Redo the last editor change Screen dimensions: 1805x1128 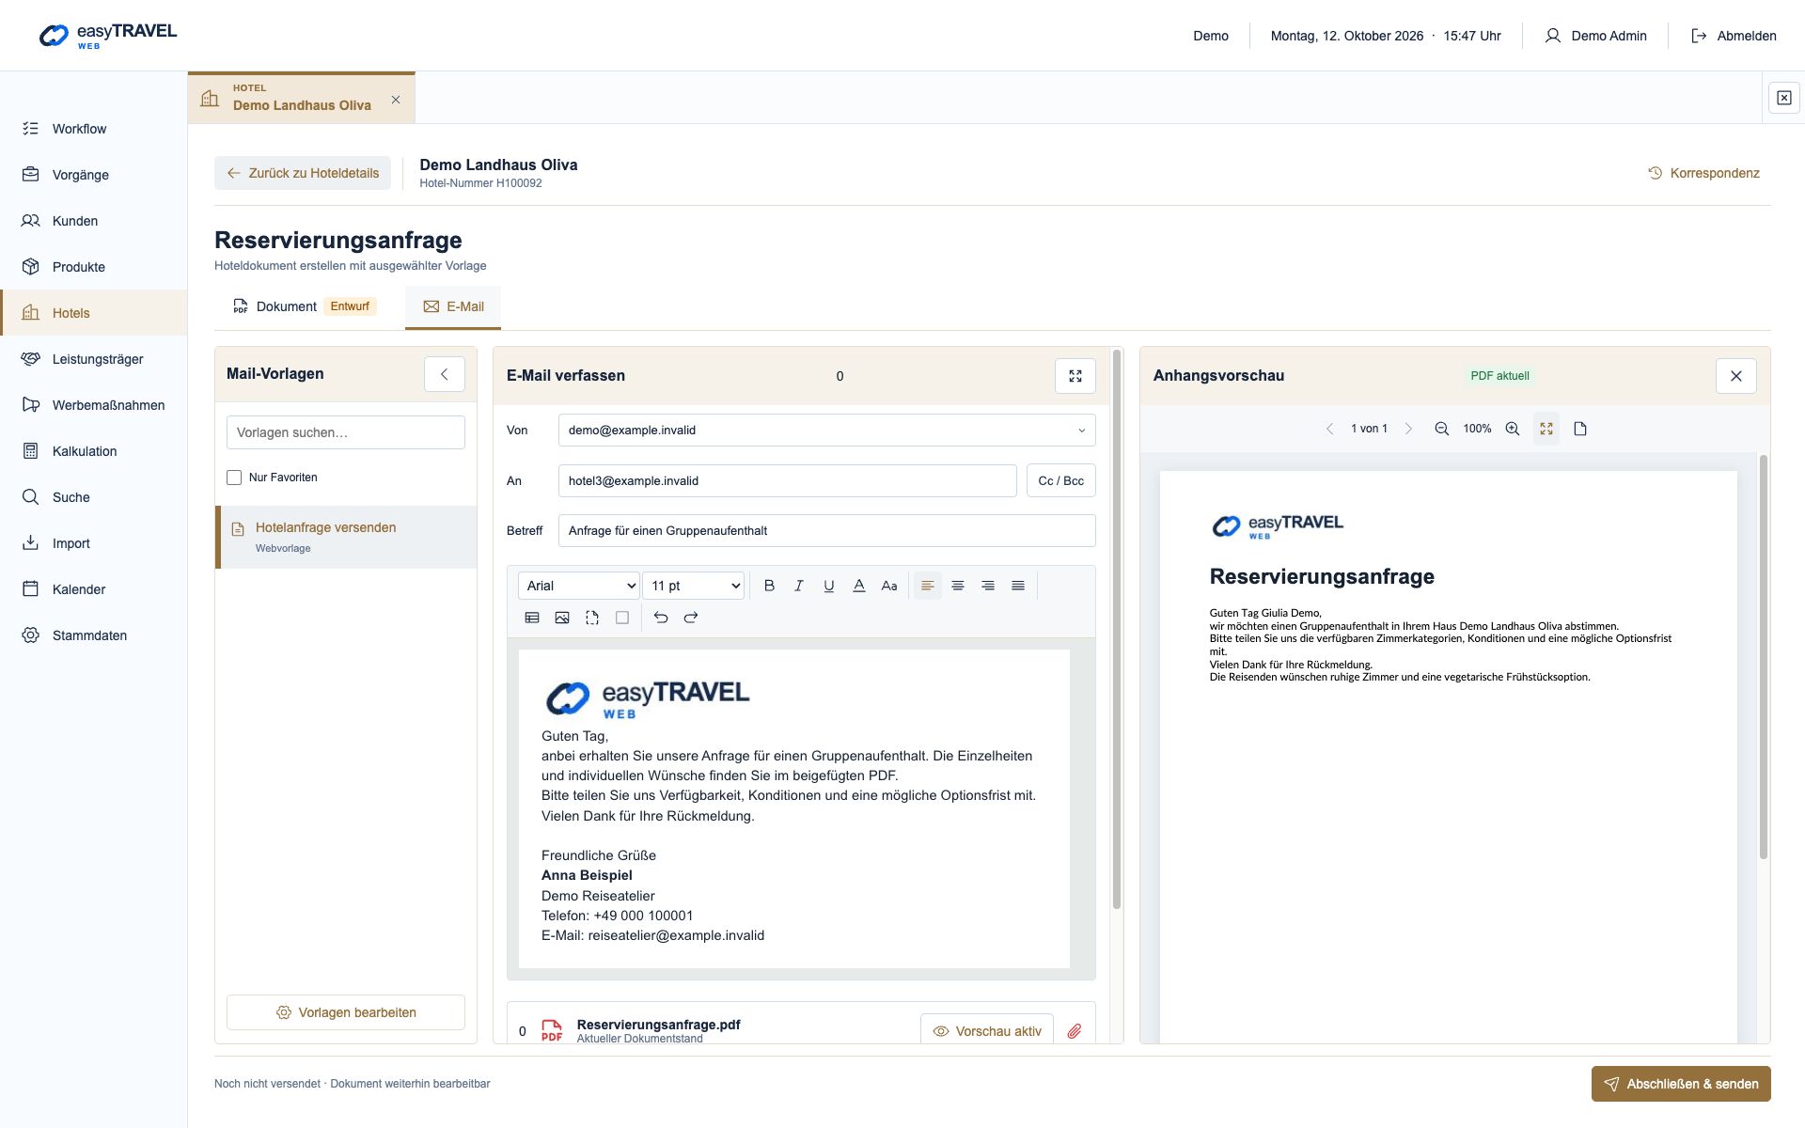click(x=691, y=618)
